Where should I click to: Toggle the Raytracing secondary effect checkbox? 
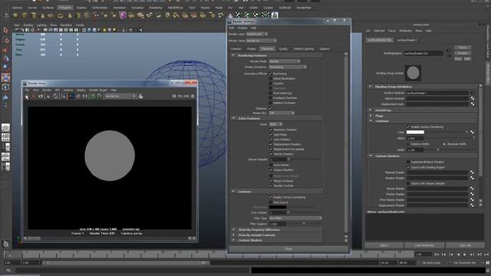271,74
